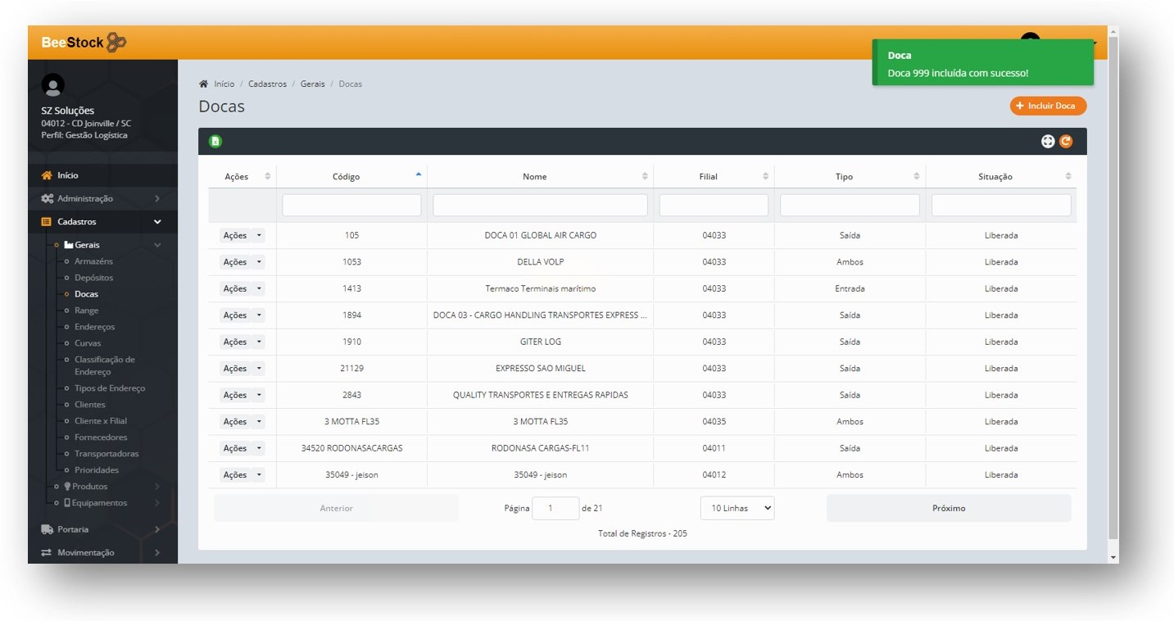
Task: Click the Incluir Doca button
Action: (x=1048, y=106)
